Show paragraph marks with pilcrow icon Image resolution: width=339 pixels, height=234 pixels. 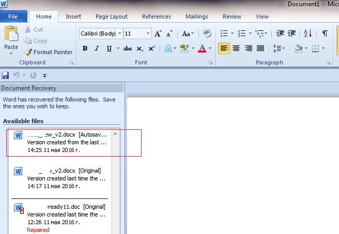coord(325,34)
